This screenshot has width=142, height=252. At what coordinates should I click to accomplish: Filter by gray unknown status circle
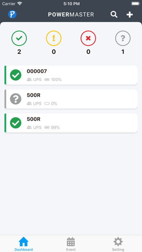123,38
